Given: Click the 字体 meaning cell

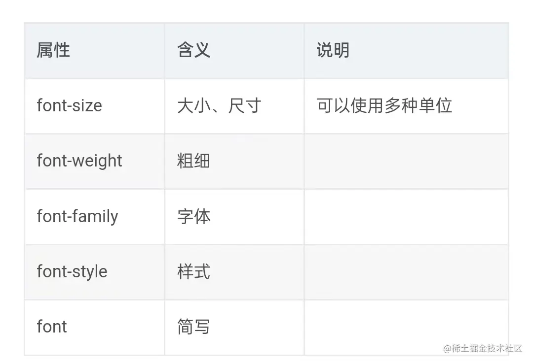Looking at the screenshot, I should [234, 217].
